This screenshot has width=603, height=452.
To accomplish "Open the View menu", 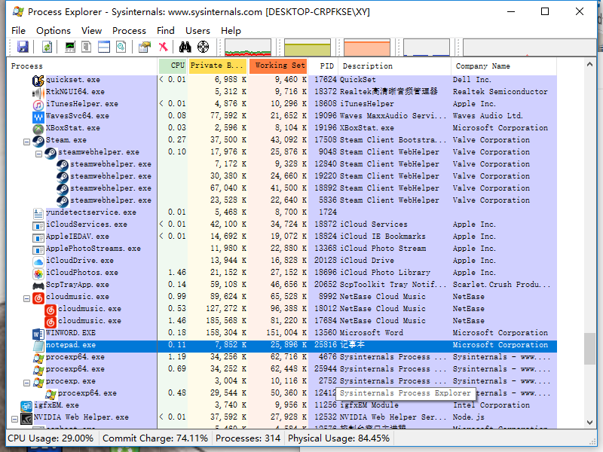I will pos(91,30).
